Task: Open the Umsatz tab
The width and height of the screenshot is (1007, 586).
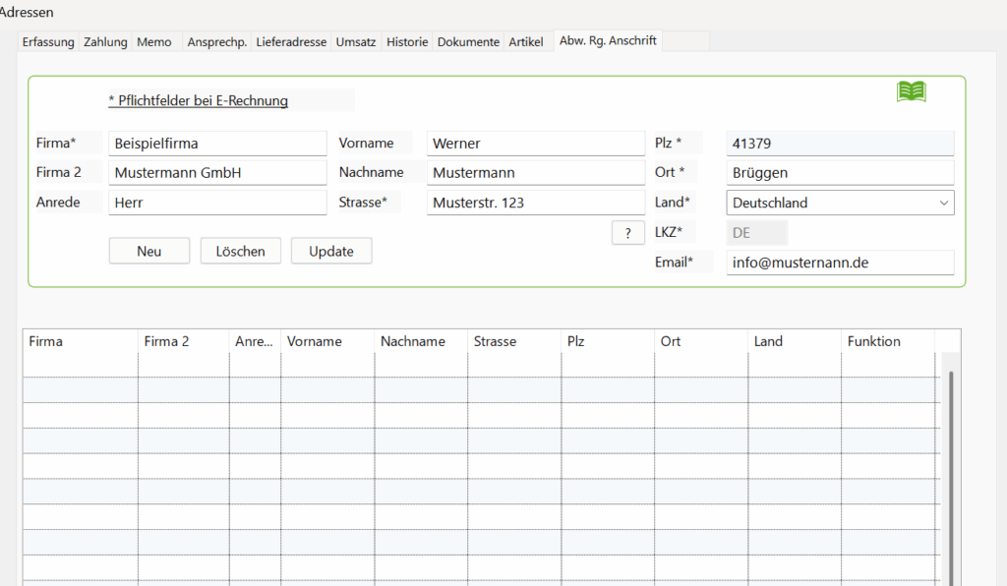Action: pos(356,42)
